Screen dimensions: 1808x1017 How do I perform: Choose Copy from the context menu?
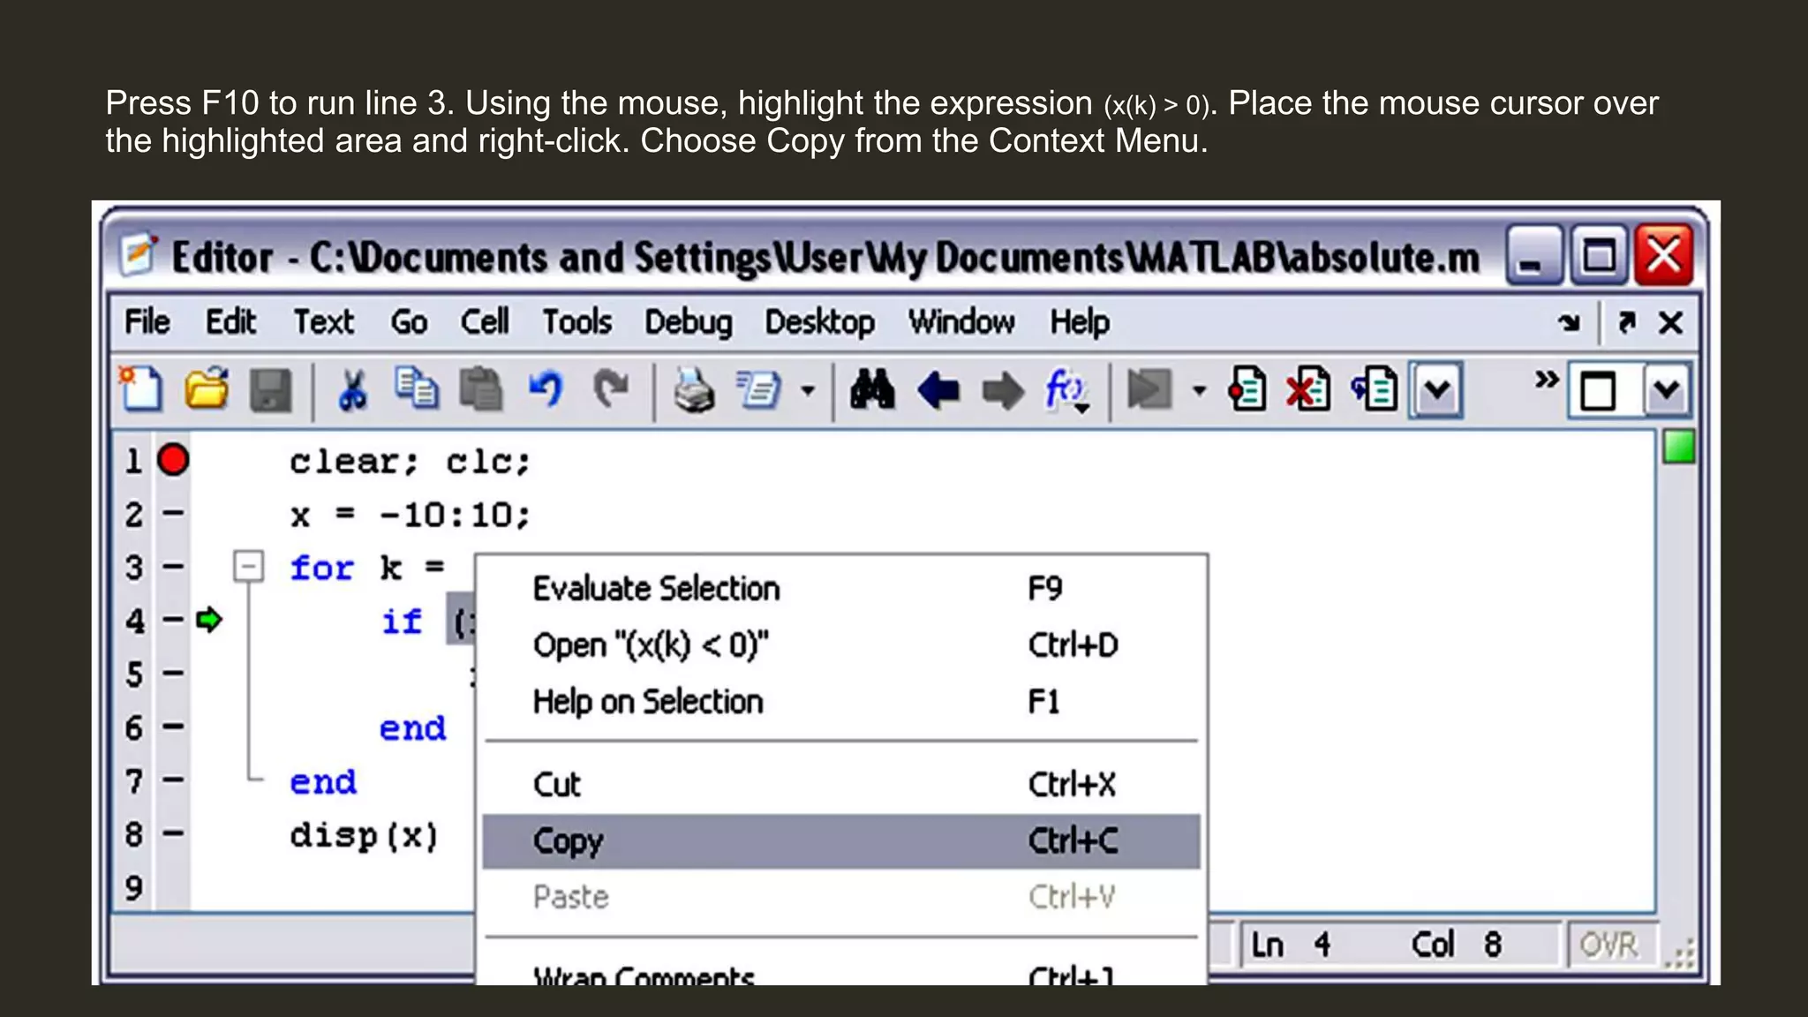tap(841, 841)
